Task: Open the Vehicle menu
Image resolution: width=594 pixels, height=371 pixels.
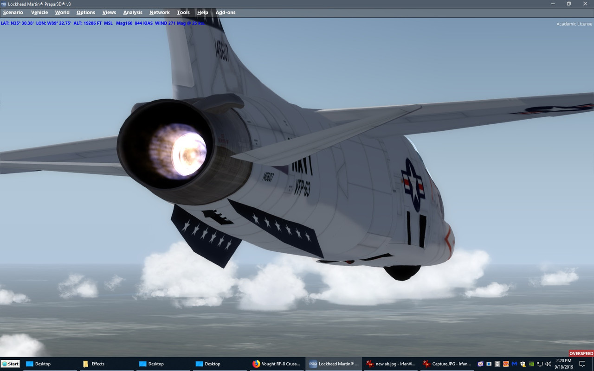Action: coord(39,13)
